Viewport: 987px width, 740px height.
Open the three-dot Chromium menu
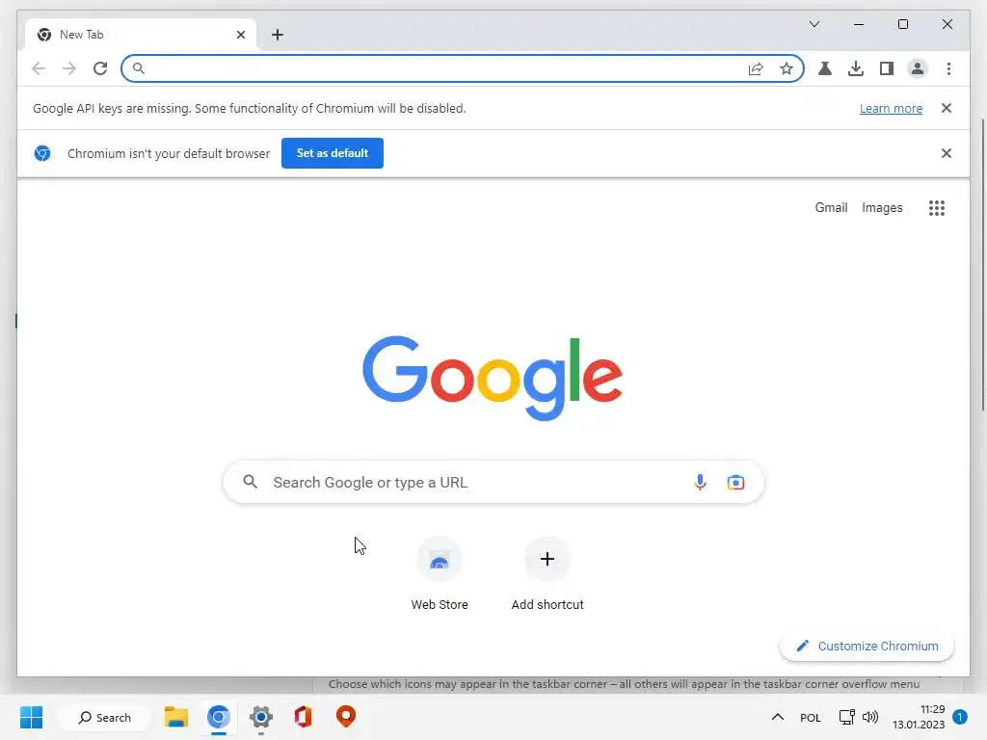[x=948, y=68]
